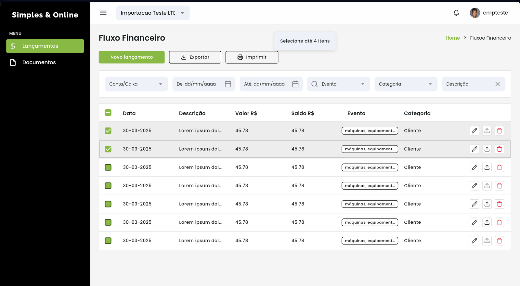Edit the second table row
Image resolution: width=520 pixels, height=286 pixels.
click(474, 149)
